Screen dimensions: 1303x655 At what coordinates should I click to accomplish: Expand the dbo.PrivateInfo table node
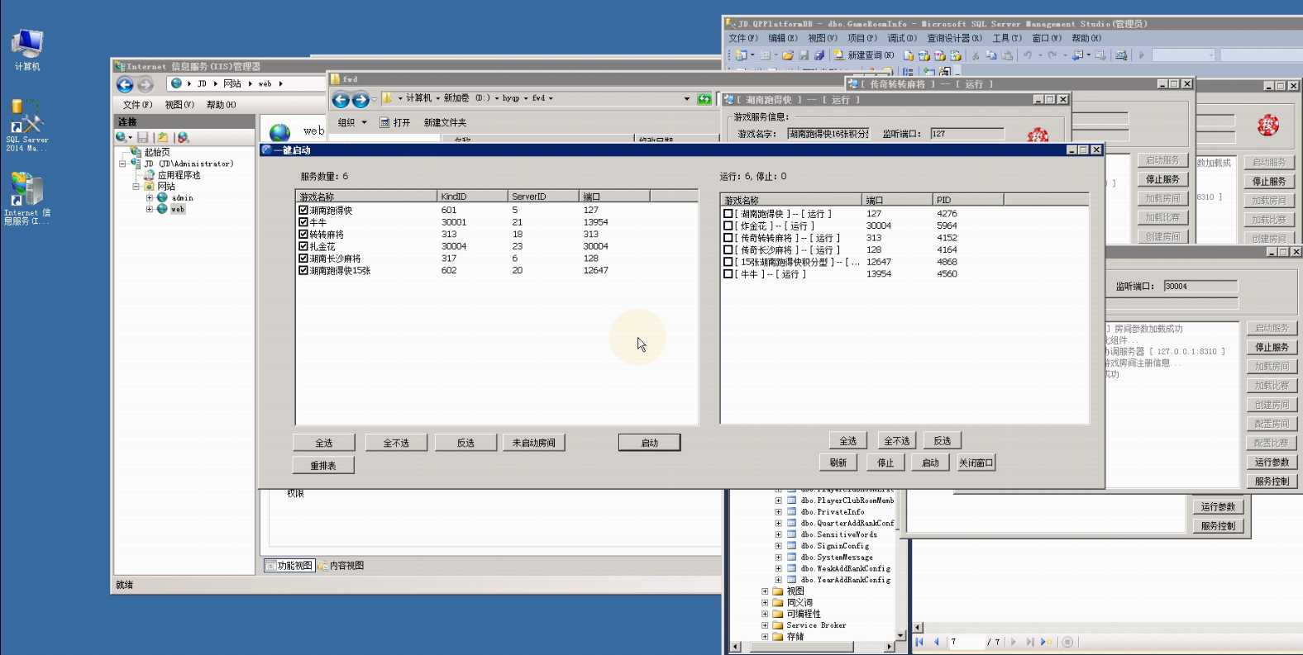778,512
